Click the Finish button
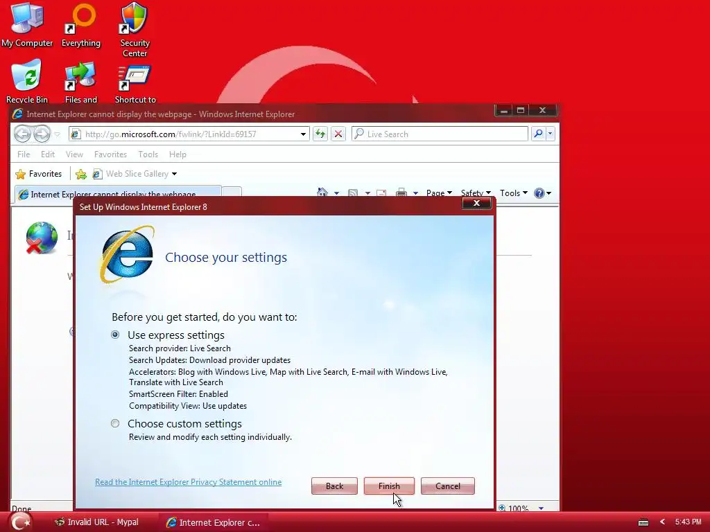This screenshot has height=532, width=710. (x=389, y=486)
